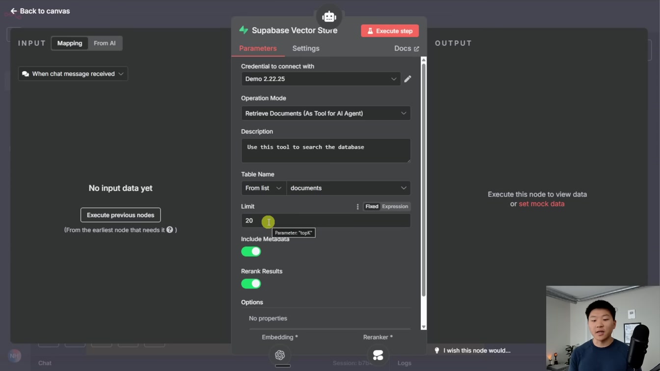Viewport: 660px width, 371px height.
Task: Click the earliest-node help question icon
Action: (x=169, y=230)
